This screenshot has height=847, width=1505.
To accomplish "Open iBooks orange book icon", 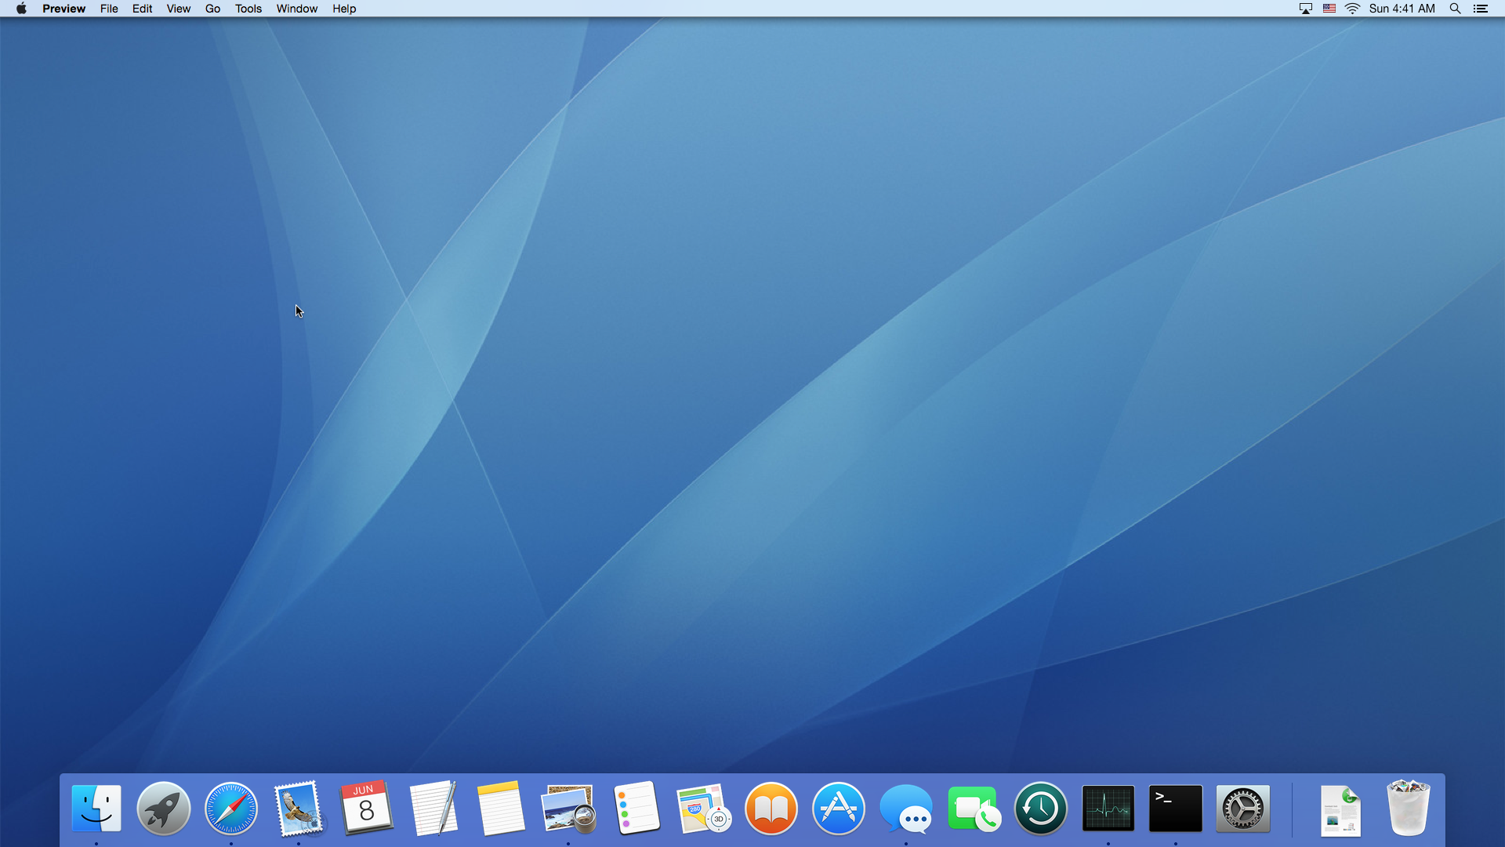I will [771, 808].
